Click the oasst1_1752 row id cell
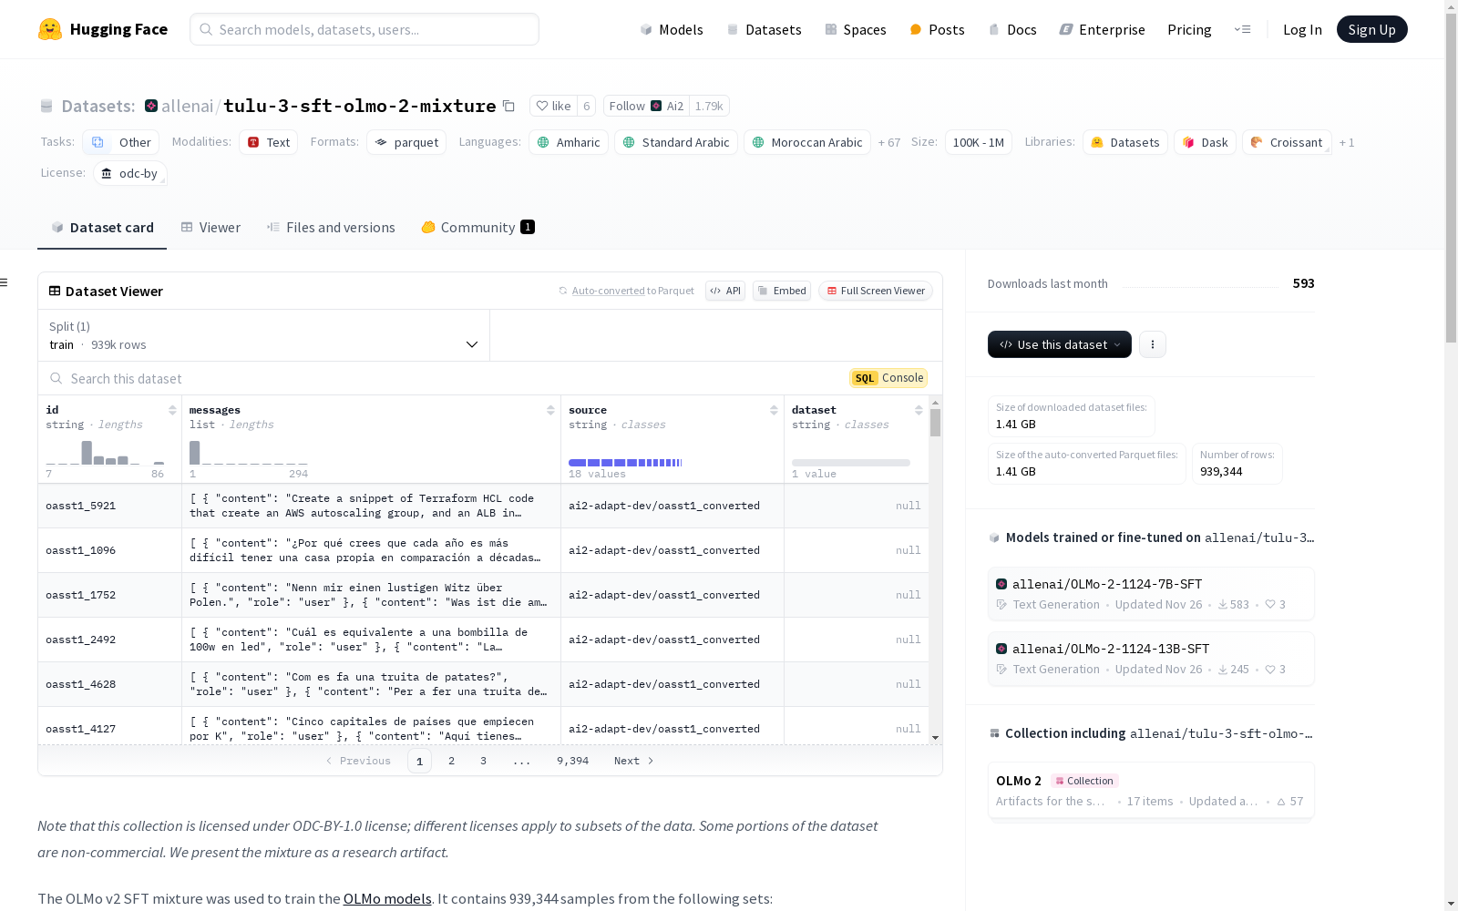The image size is (1458, 911). (x=109, y=595)
